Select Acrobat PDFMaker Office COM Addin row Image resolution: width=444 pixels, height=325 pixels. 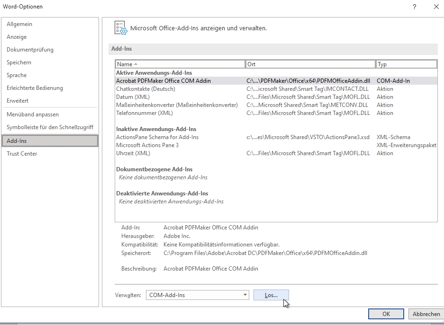163,81
